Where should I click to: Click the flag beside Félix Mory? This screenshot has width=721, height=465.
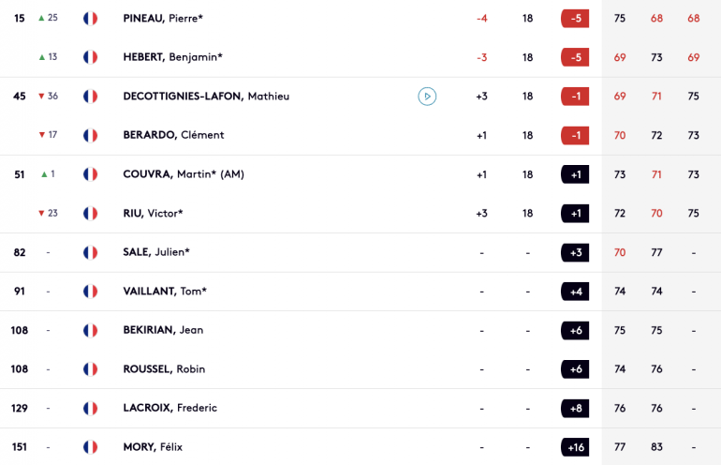coord(90,447)
